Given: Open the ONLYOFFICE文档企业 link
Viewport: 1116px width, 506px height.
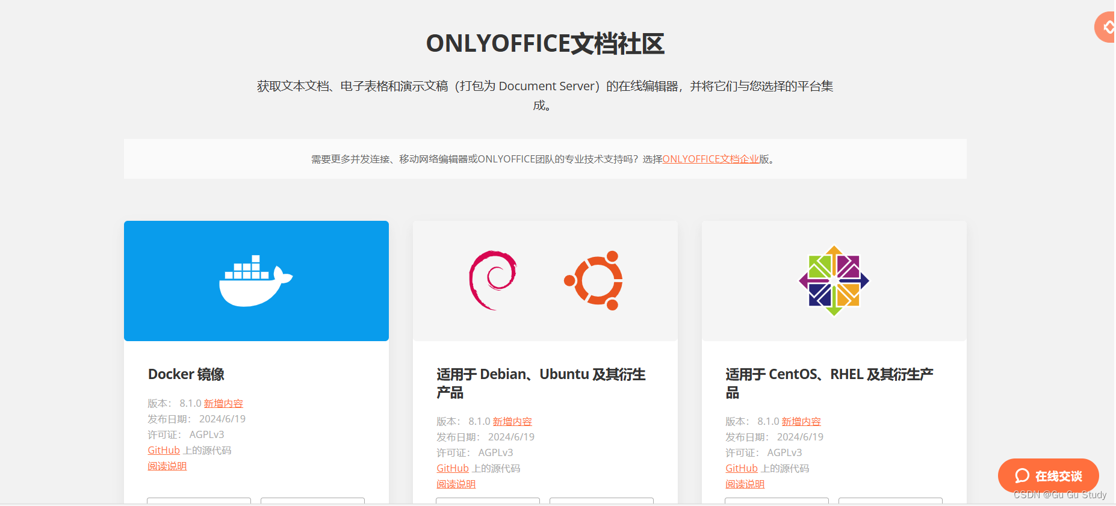Looking at the screenshot, I should tap(710, 159).
